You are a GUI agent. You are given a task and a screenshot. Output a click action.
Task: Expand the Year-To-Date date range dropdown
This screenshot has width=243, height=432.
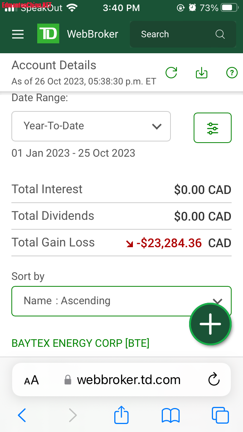click(91, 126)
